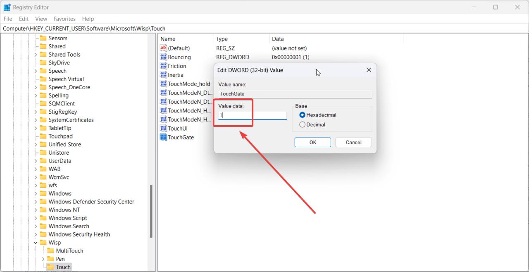Cancel the Edit DWORD dialog
Viewport: 529px width, 272px height.
click(353, 142)
